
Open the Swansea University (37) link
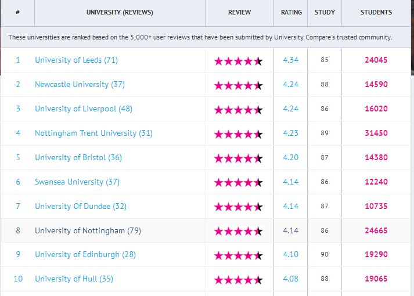tap(77, 182)
